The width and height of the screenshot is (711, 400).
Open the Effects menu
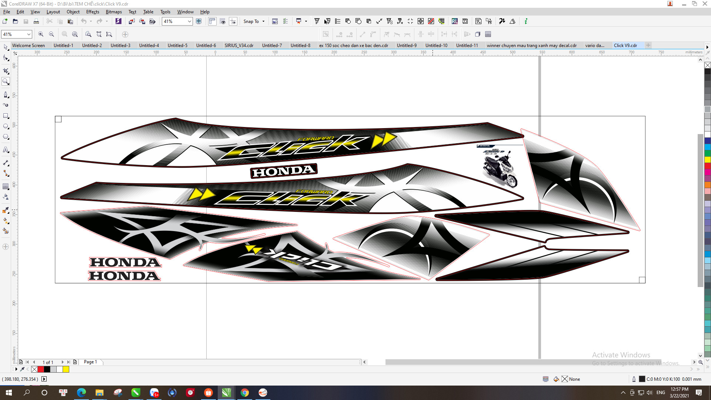(x=93, y=12)
